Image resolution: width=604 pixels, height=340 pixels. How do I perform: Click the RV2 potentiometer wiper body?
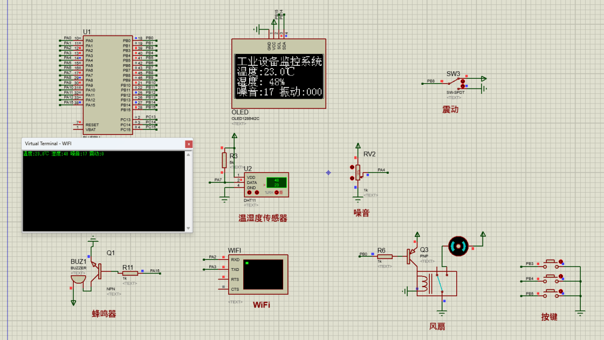[x=358, y=172]
